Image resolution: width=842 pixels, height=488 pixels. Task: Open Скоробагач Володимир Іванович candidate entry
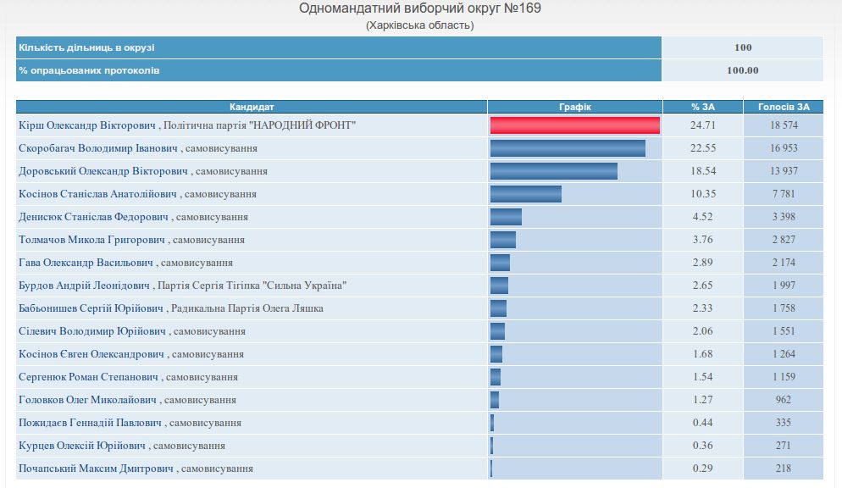click(x=98, y=148)
